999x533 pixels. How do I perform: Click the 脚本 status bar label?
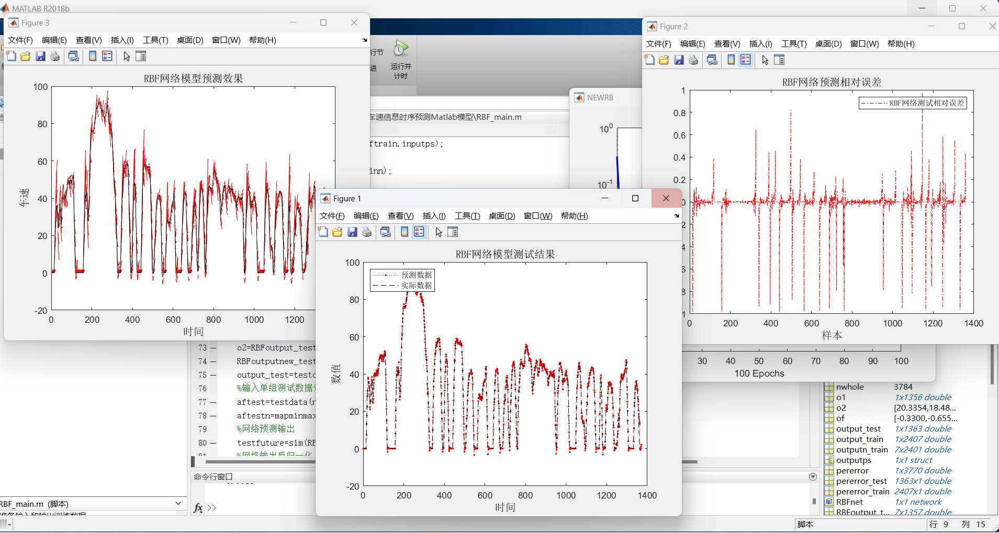pyautogui.click(x=805, y=525)
